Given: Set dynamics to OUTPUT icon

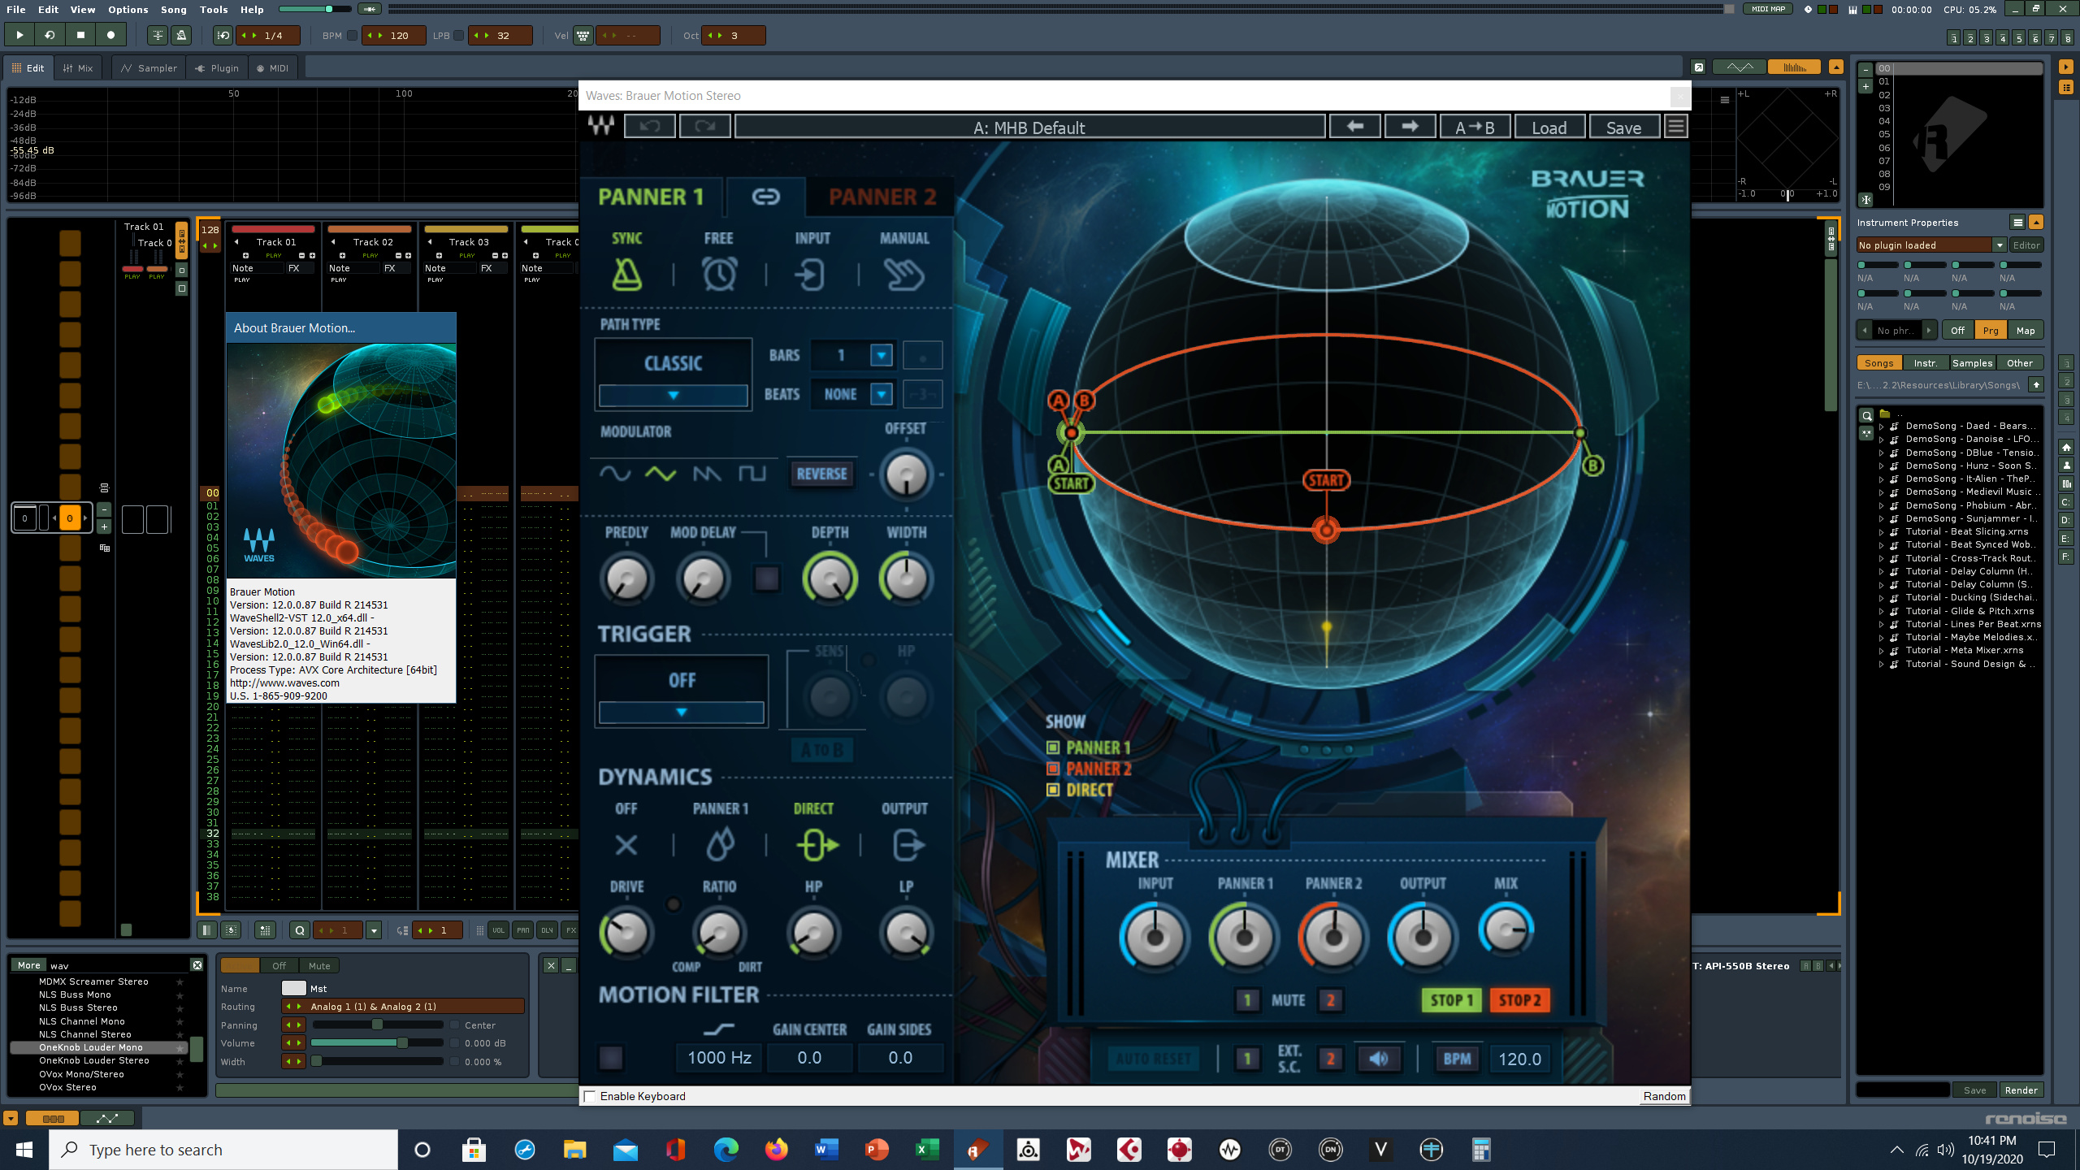Looking at the screenshot, I should tap(908, 845).
